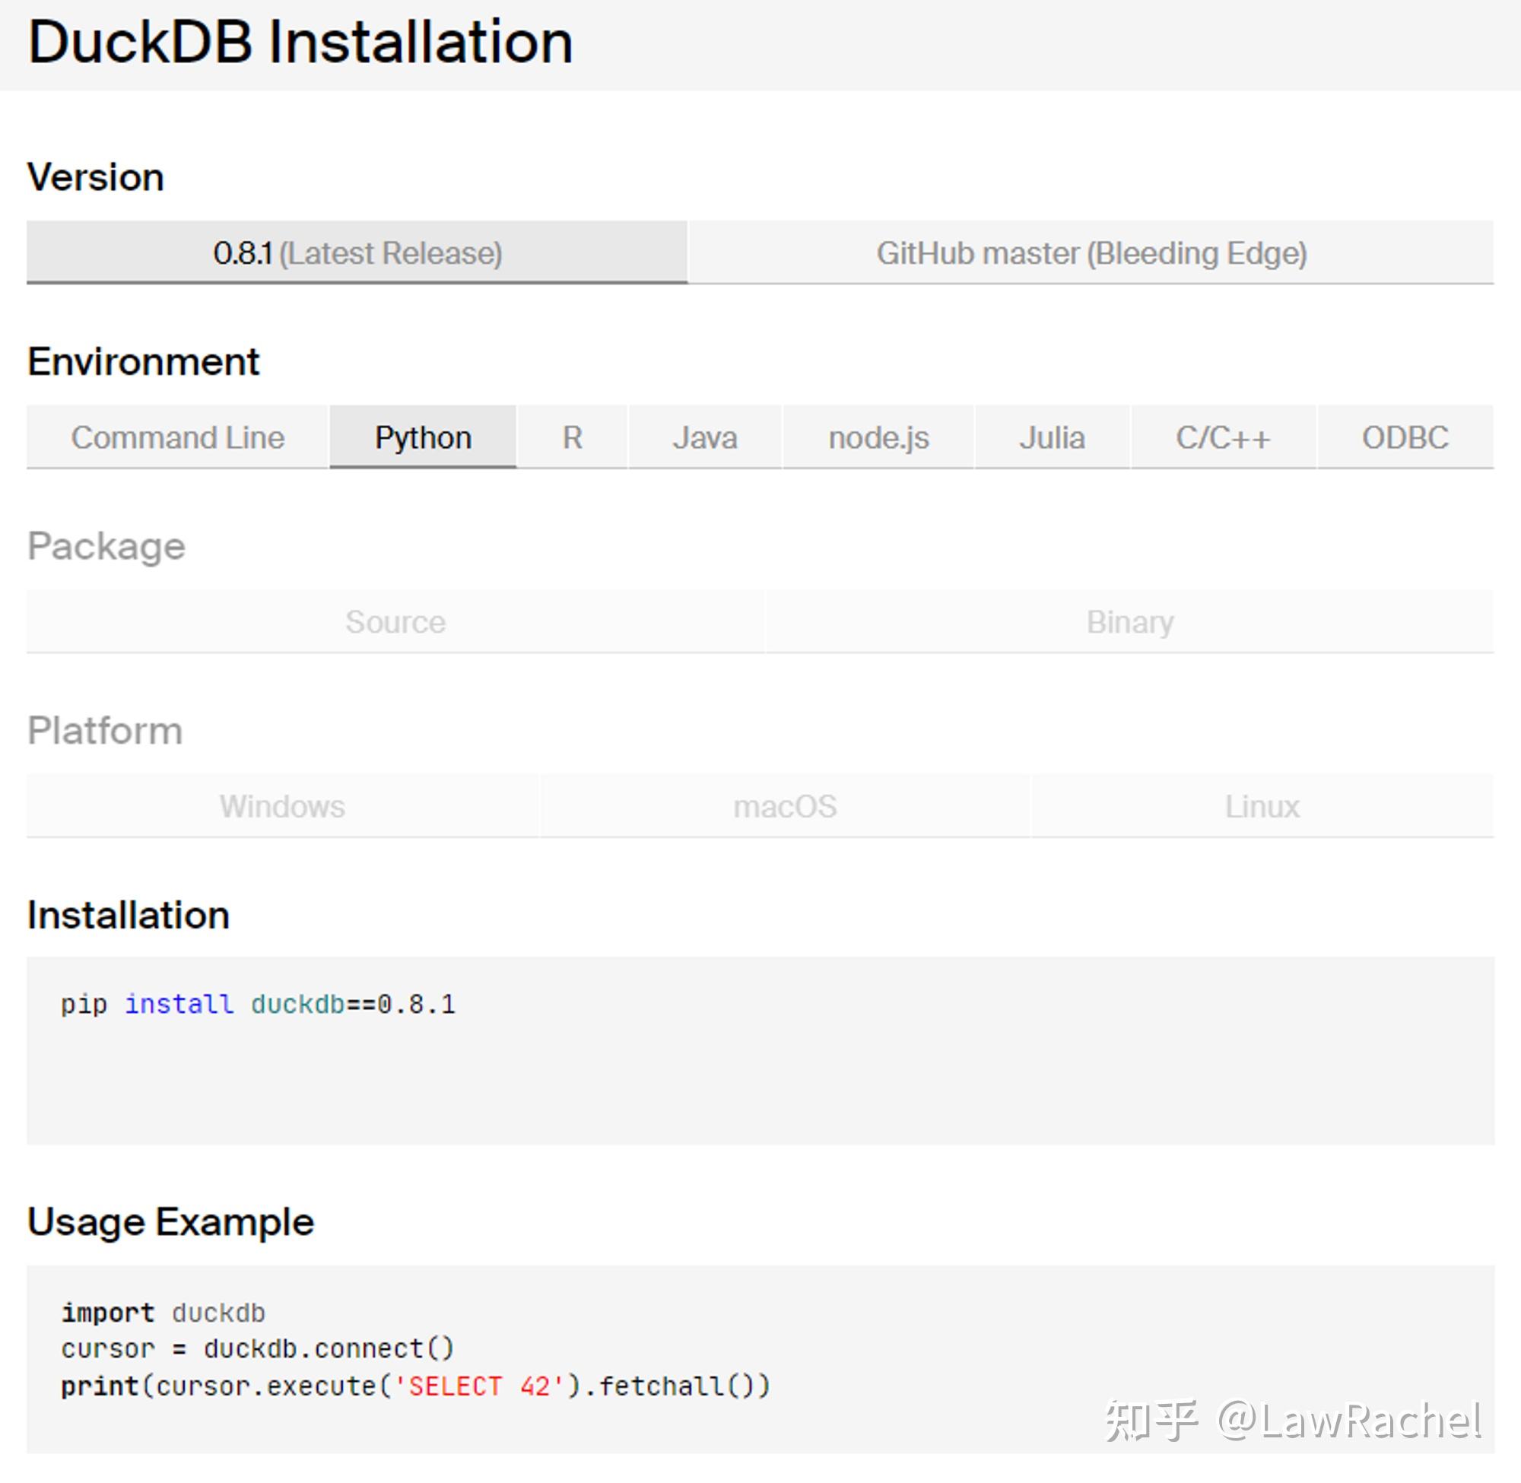The width and height of the screenshot is (1521, 1483).
Task: Select the R environment option
Action: (x=571, y=437)
